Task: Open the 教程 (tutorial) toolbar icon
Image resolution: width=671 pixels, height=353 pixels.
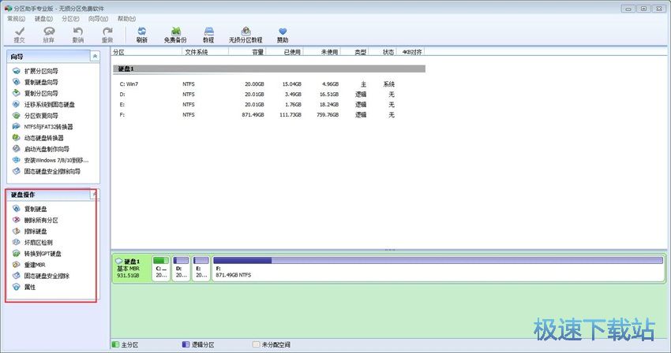Action: click(x=208, y=35)
